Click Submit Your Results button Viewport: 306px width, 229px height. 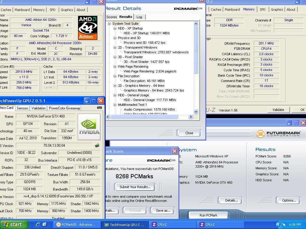click(x=135, y=187)
